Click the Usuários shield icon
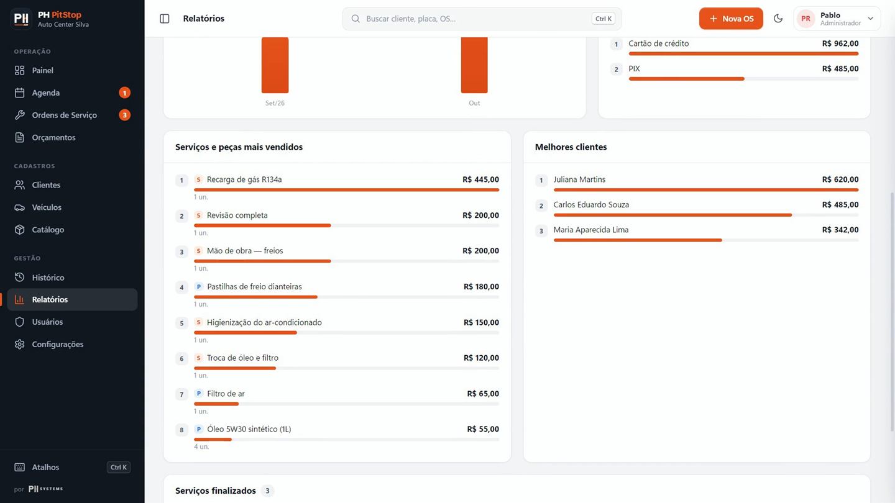Image resolution: width=895 pixels, height=503 pixels. coord(20,322)
